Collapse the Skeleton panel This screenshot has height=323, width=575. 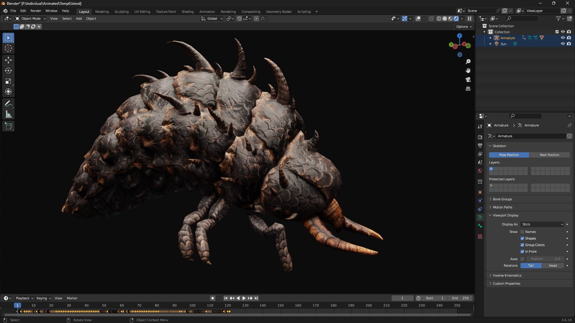[x=499, y=146]
